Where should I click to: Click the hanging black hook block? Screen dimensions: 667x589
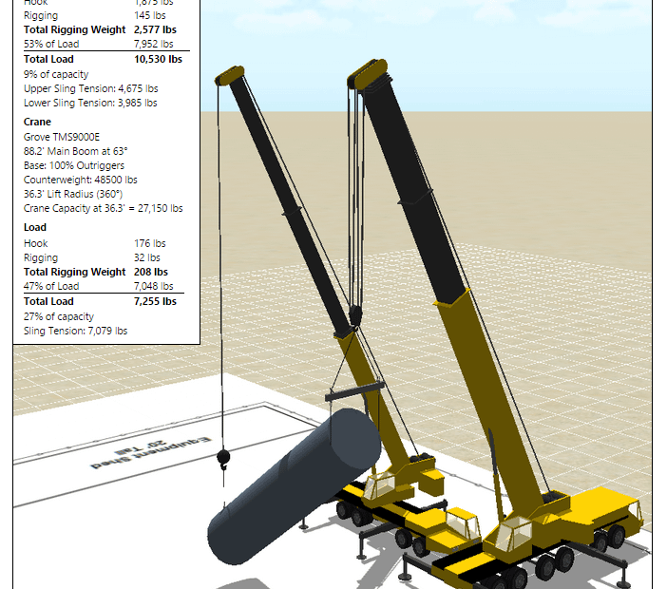point(223,459)
